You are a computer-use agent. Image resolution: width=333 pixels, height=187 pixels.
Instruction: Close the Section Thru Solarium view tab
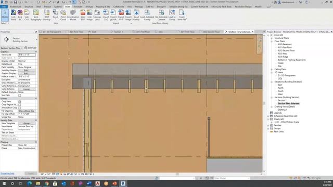[x=252, y=32]
